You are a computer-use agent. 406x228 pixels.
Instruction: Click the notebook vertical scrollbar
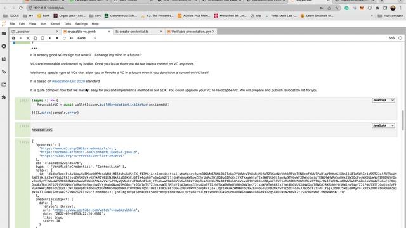[x=403, y=120]
